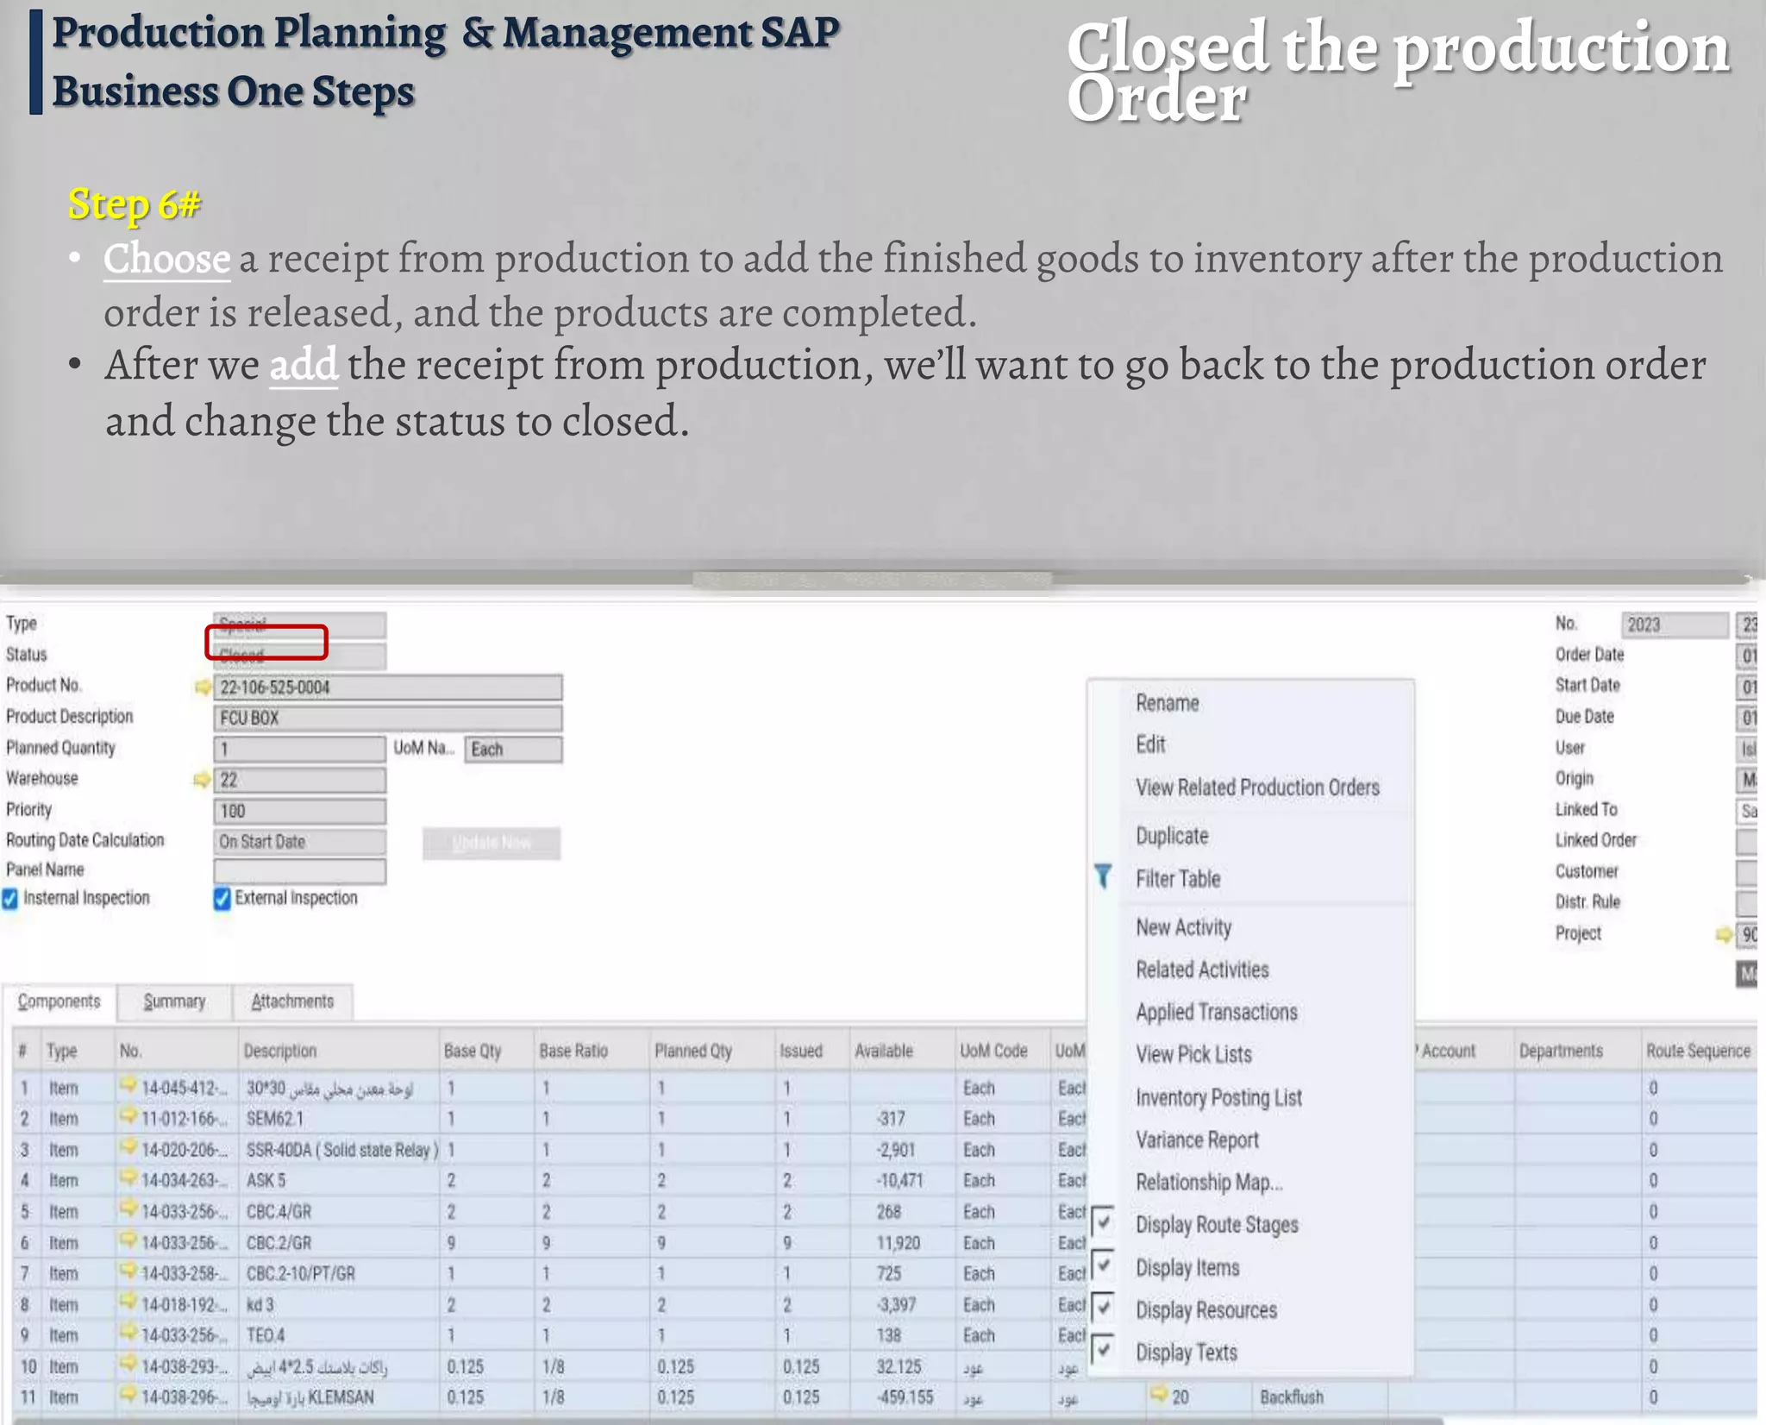
Task: Open link arrow for row 9 item TEO.4
Action: 128,1334
